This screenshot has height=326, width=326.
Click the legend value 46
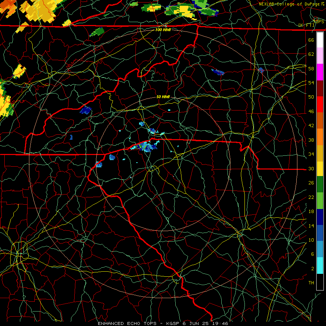[x=311, y=111]
